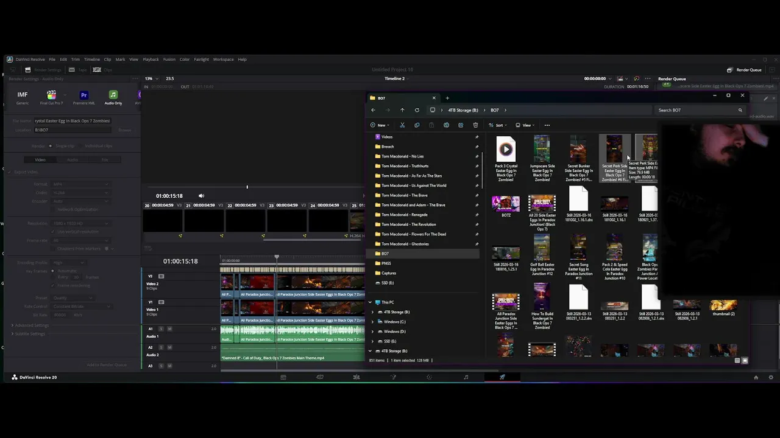
Task: Switch to Audio render settings tab
Action: tap(73, 160)
